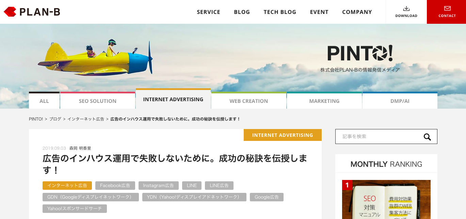Select the INTERNET ADVERTISING tab
Viewport: 466px width, 219px height.
coord(173,99)
